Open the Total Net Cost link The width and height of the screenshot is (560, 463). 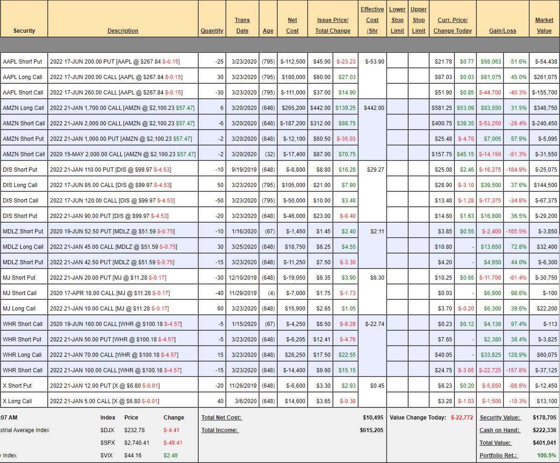tap(222, 418)
